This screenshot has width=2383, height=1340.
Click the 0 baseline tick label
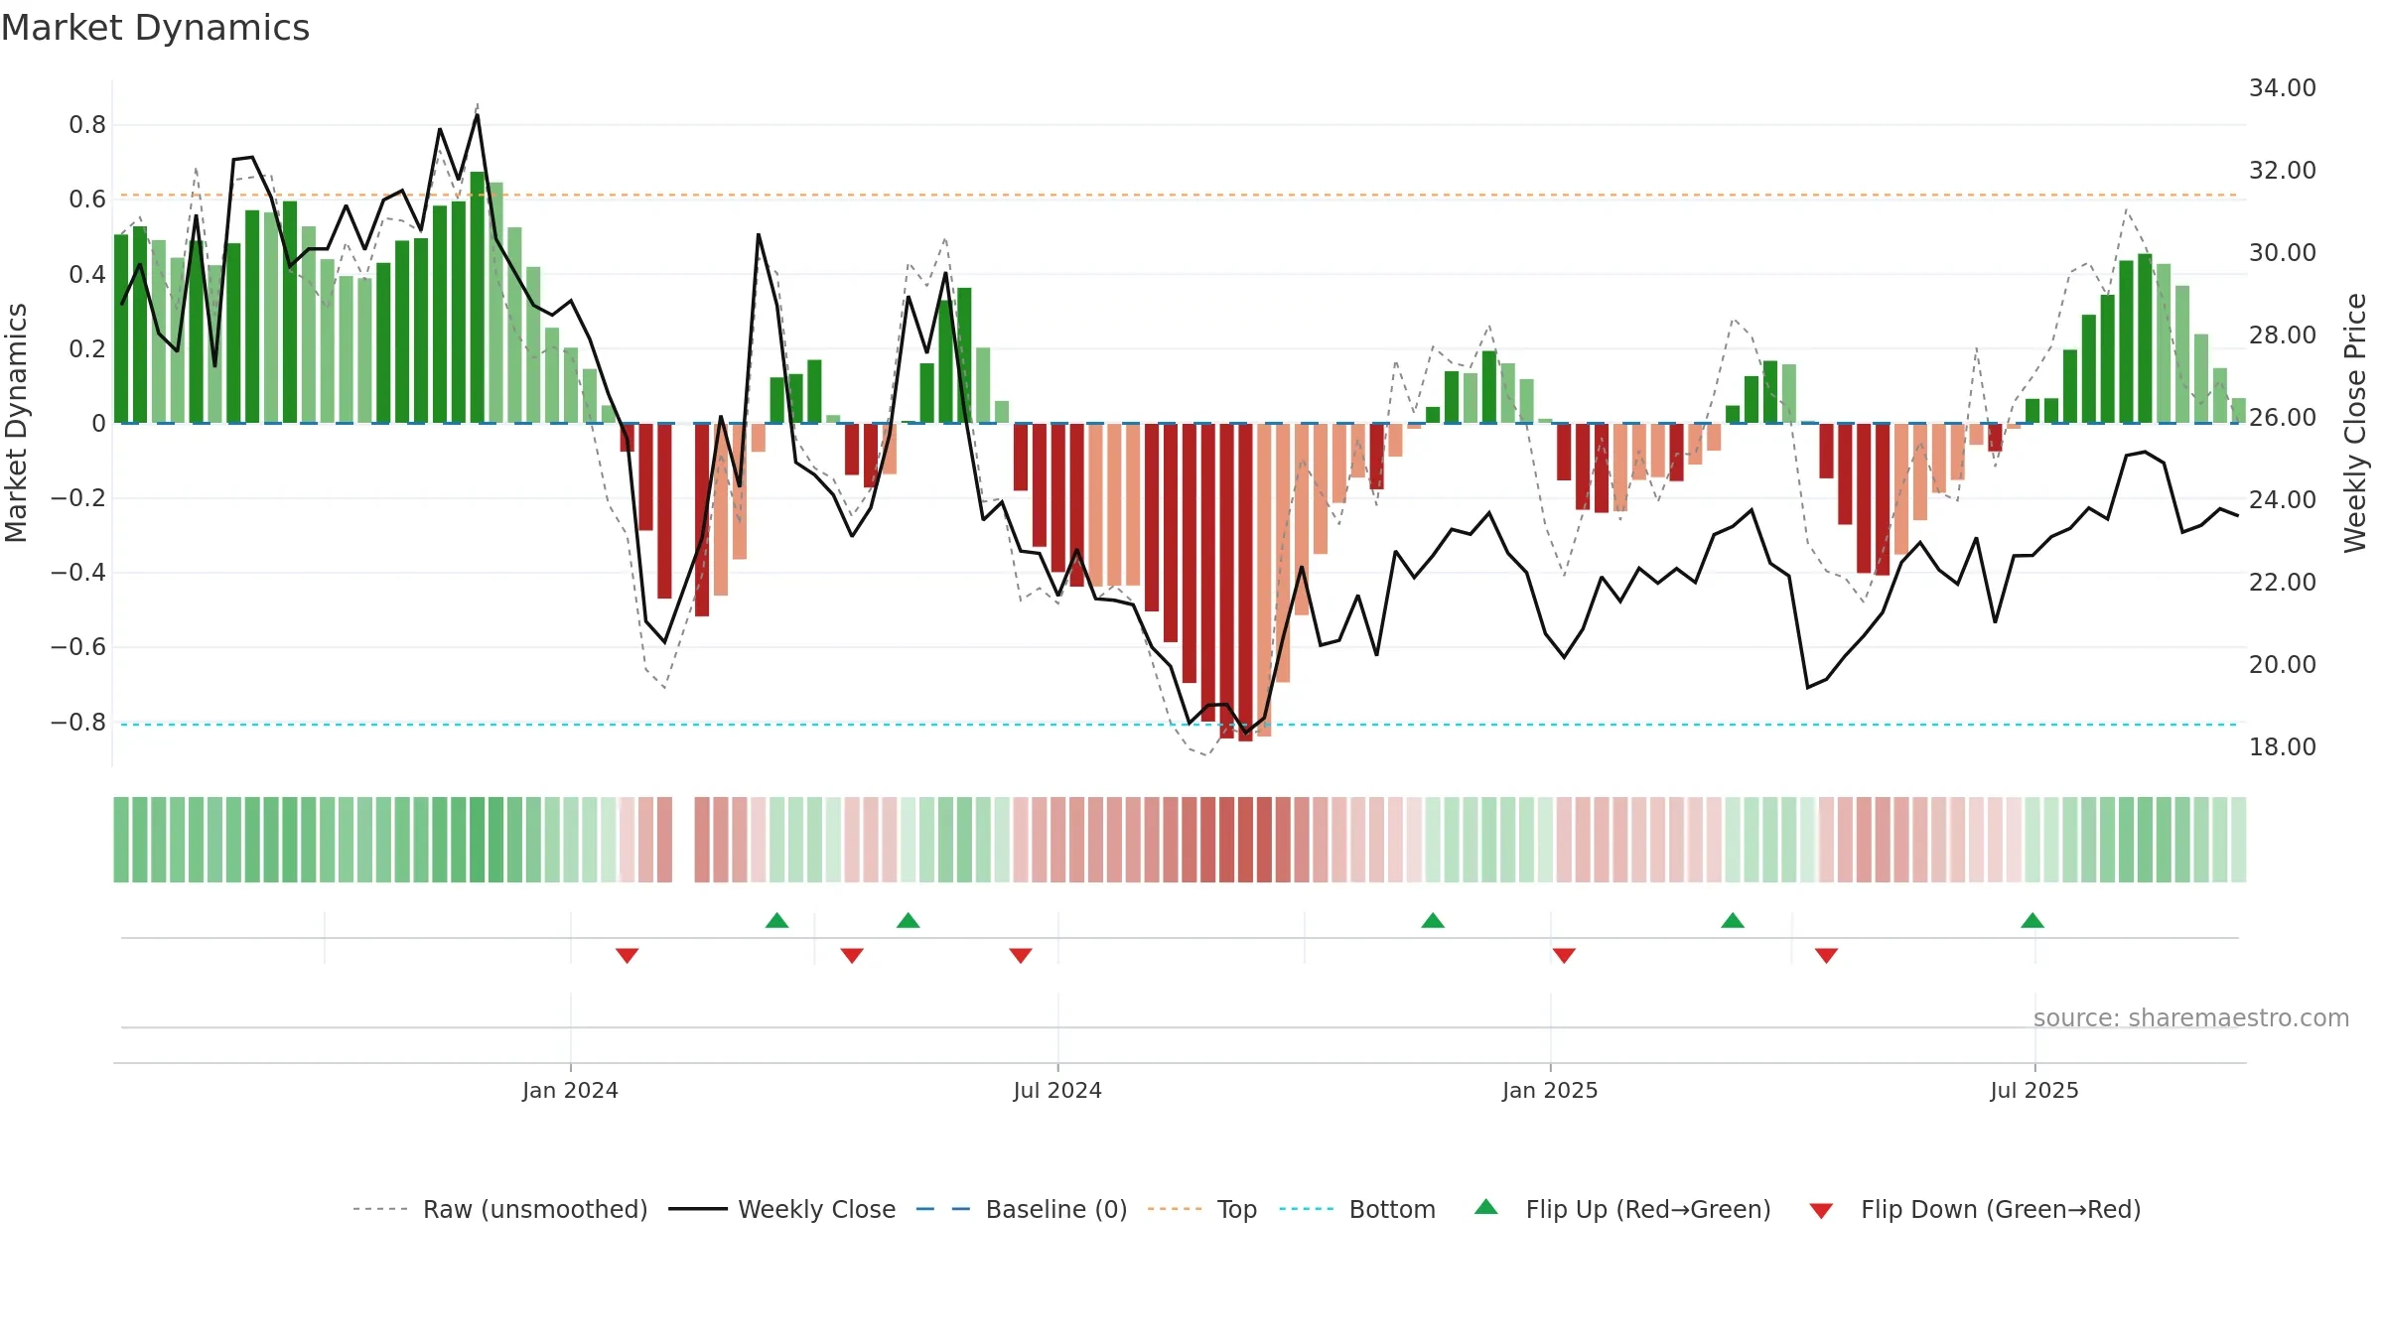click(x=98, y=424)
